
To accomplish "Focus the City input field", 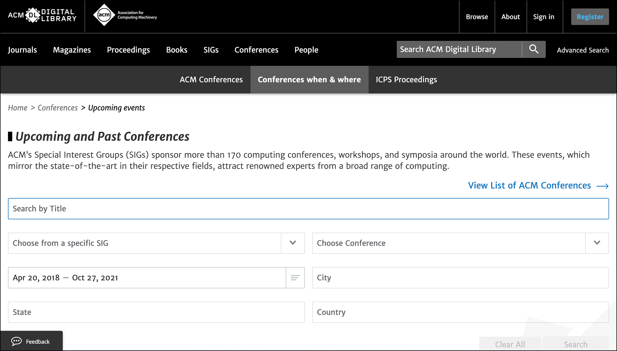I will click(x=461, y=278).
